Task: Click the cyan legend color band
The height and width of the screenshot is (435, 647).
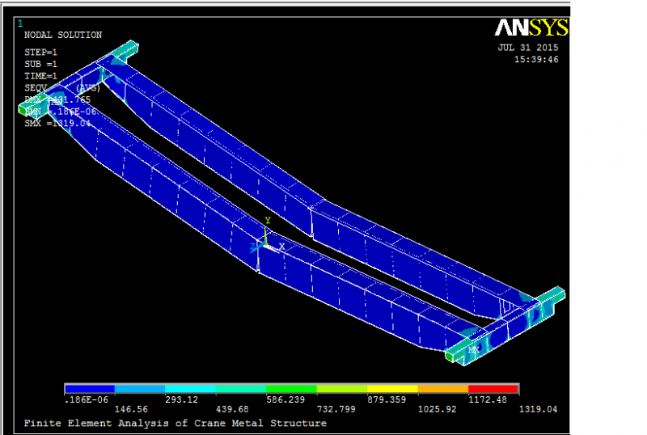Action: [x=190, y=389]
